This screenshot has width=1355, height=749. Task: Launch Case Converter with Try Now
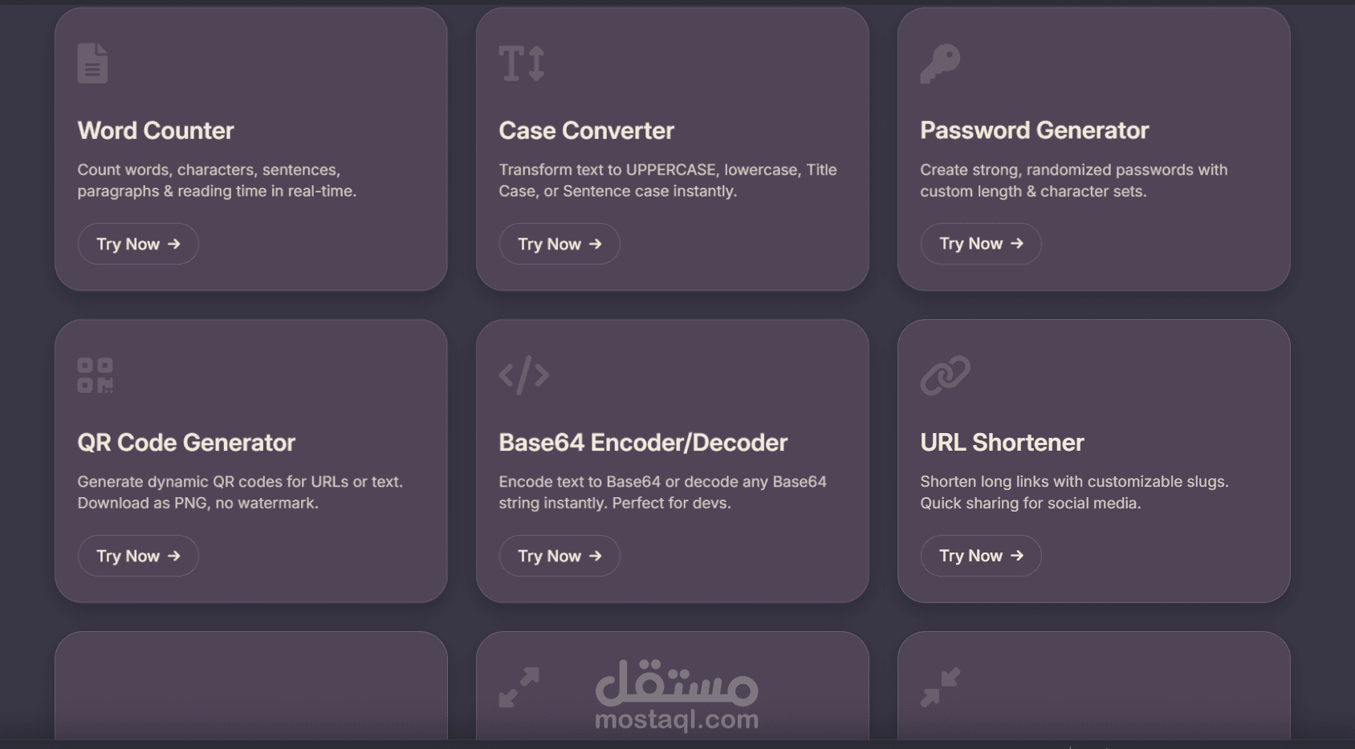(559, 244)
